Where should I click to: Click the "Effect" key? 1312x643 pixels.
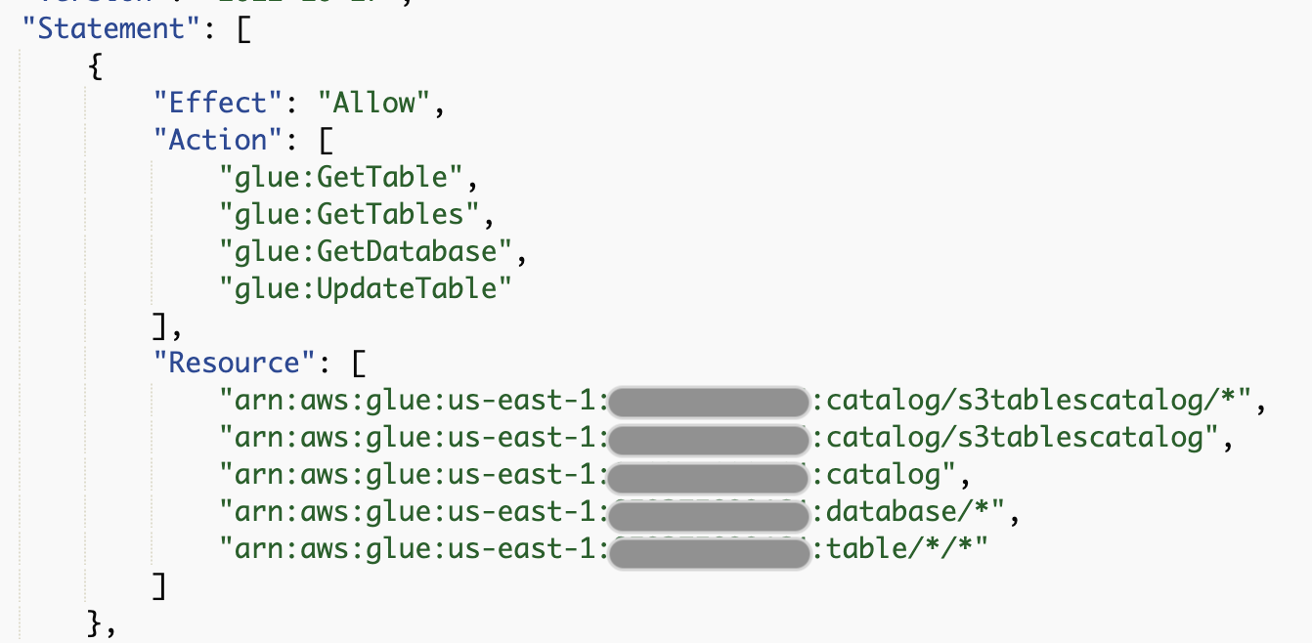(x=210, y=103)
